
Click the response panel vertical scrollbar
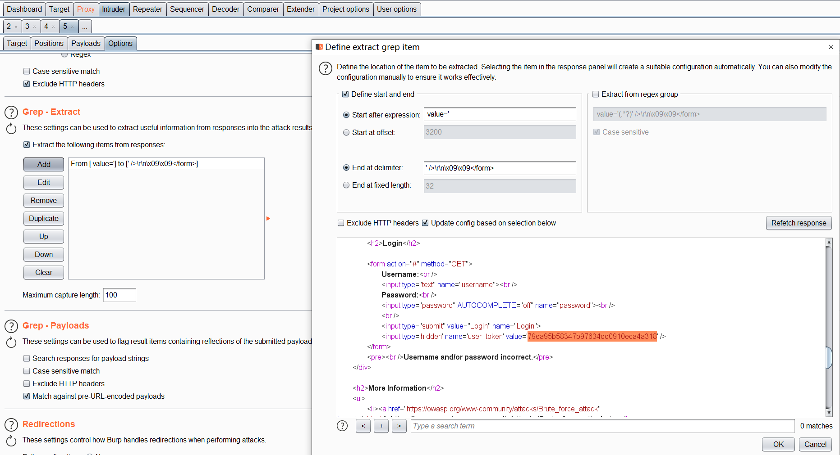(829, 358)
